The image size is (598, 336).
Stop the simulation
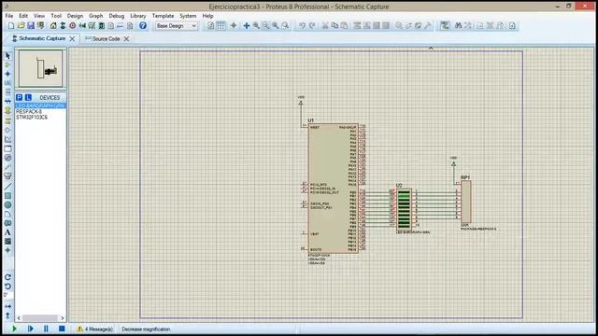pos(62,329)
